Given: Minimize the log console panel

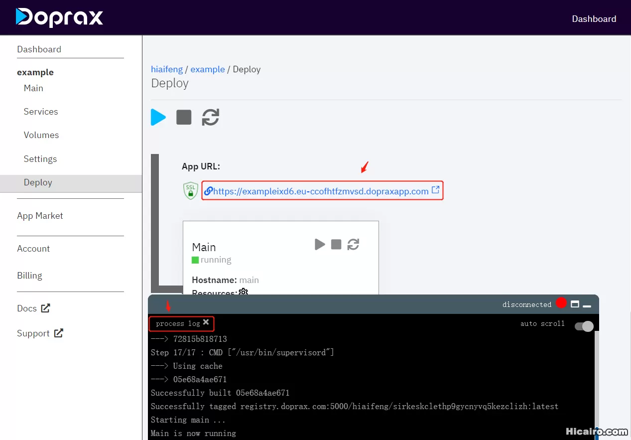Looking at the screenshot, I should (587, 305).
